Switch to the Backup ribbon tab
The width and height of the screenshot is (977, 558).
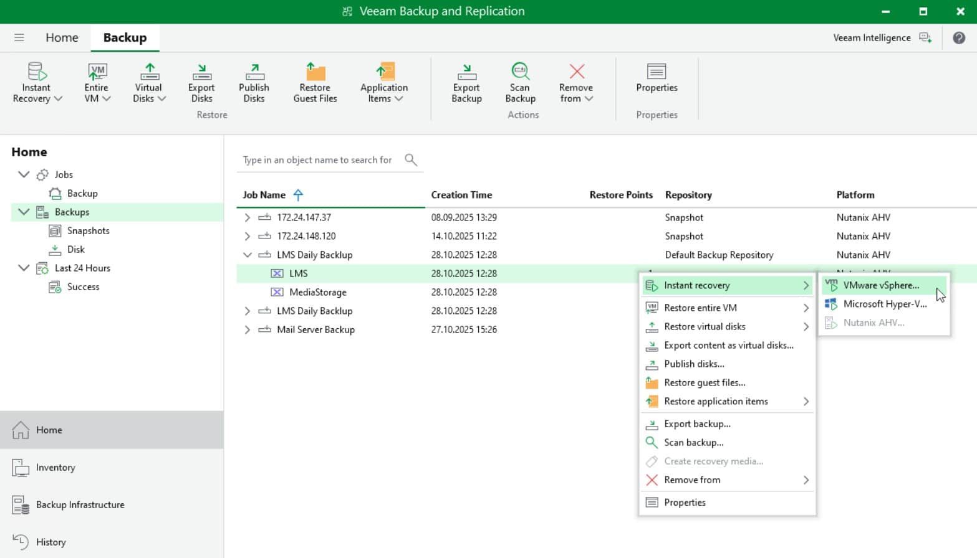coord(125,37)
